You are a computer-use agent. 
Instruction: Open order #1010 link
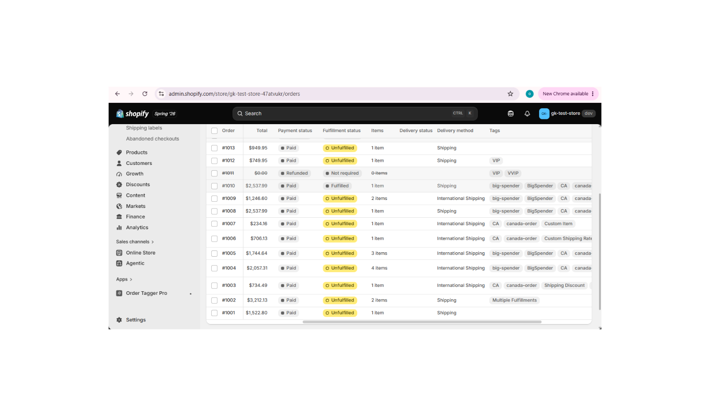point(229,186)
